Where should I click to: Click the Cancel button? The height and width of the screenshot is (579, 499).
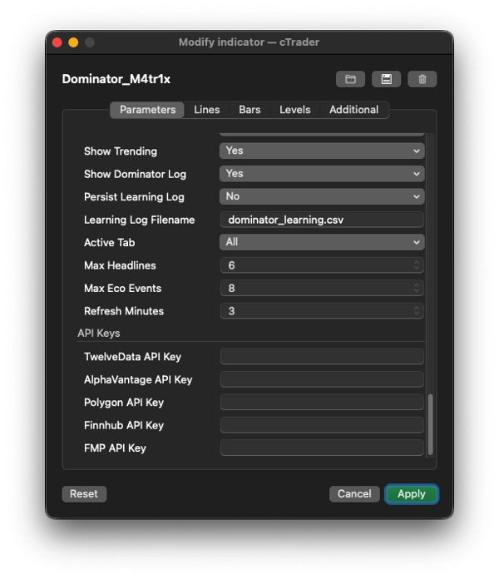354,493
